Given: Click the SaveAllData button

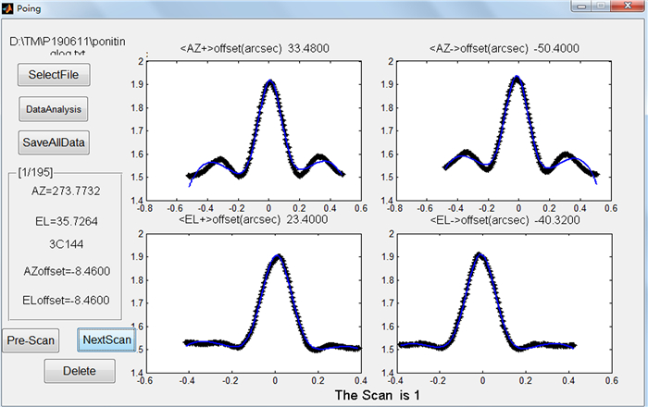Looking at the screenshot, I should [54, 142].
